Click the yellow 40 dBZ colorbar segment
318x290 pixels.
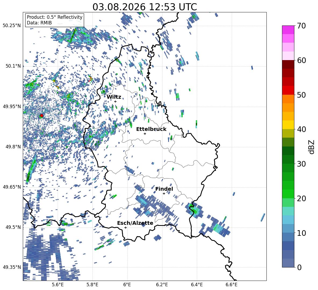(288, 125)
